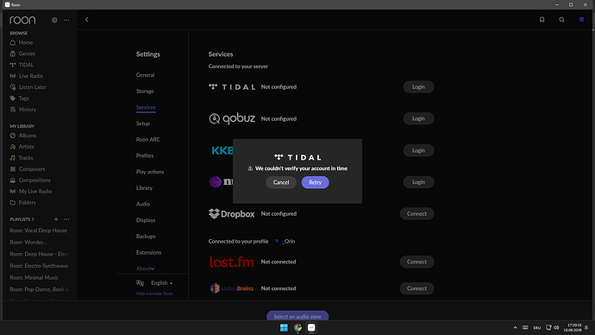Select Setup settings tab
The image size is (595, 335).
(143, 123)
